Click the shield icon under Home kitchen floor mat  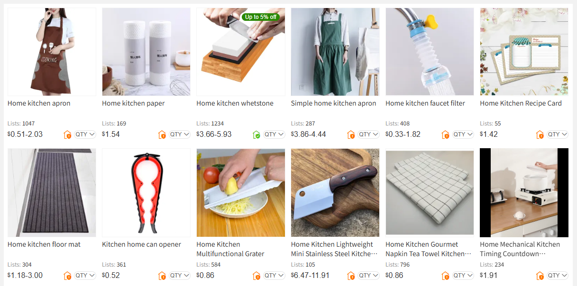67,276
